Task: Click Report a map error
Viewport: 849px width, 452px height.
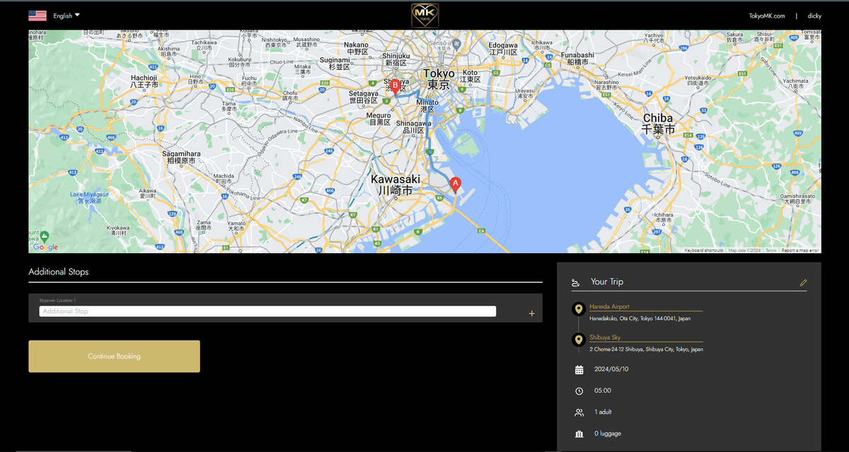Action: pos(800,250)
